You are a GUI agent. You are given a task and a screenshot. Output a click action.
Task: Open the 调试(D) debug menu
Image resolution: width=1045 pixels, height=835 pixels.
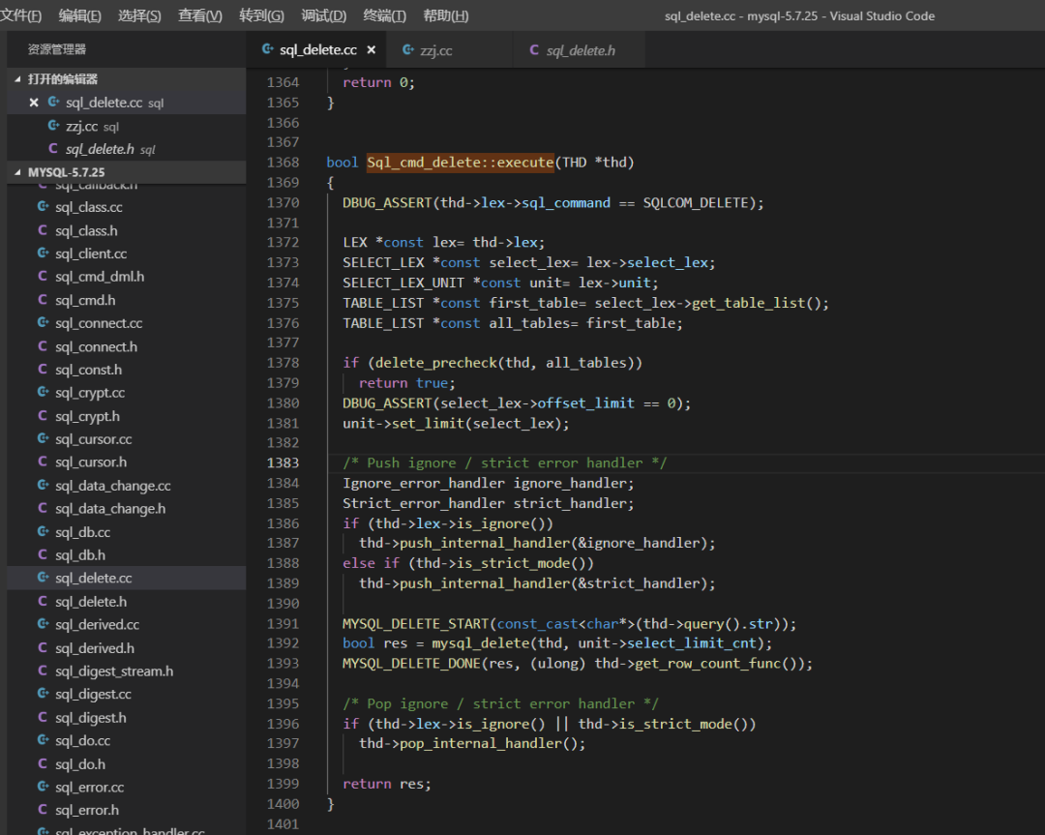pos(323,15)
